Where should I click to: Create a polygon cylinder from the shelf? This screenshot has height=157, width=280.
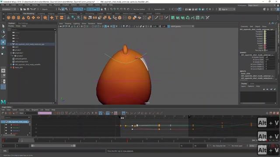[x=18, y=17]
